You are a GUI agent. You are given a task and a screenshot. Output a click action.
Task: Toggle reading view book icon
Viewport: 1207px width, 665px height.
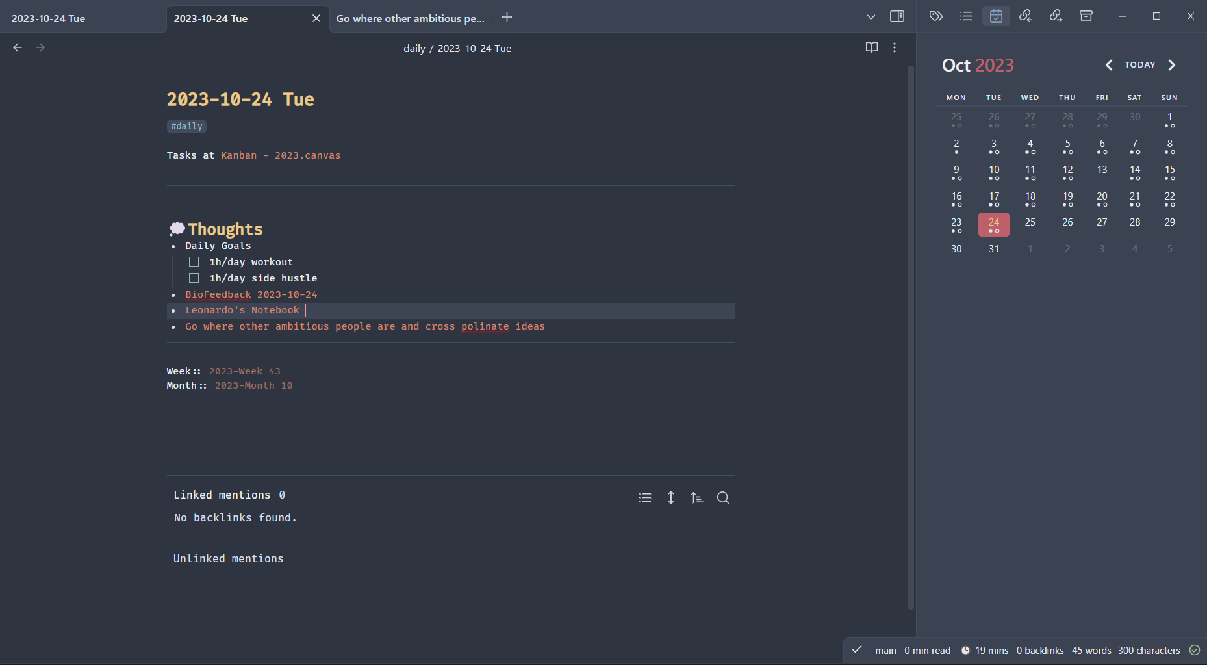point(872,47)
